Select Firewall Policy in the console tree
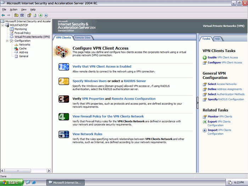The height and width of the screenshot is (186, 248). point(22,33)
